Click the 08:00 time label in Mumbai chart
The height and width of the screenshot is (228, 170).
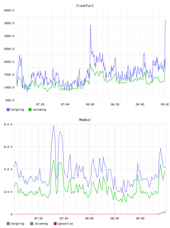(x=89, y=218)
